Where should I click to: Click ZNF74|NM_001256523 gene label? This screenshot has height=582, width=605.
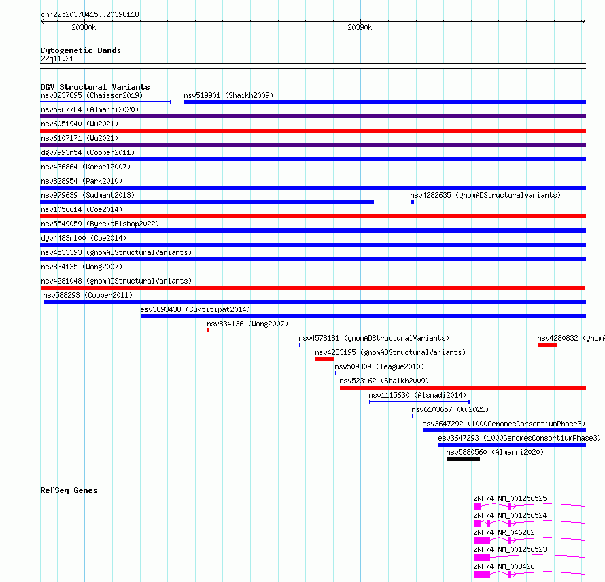tap(510, 549)
